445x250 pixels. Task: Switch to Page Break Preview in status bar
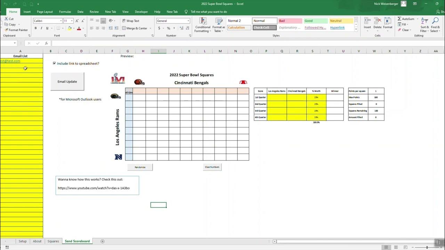[x=405, y=247]
